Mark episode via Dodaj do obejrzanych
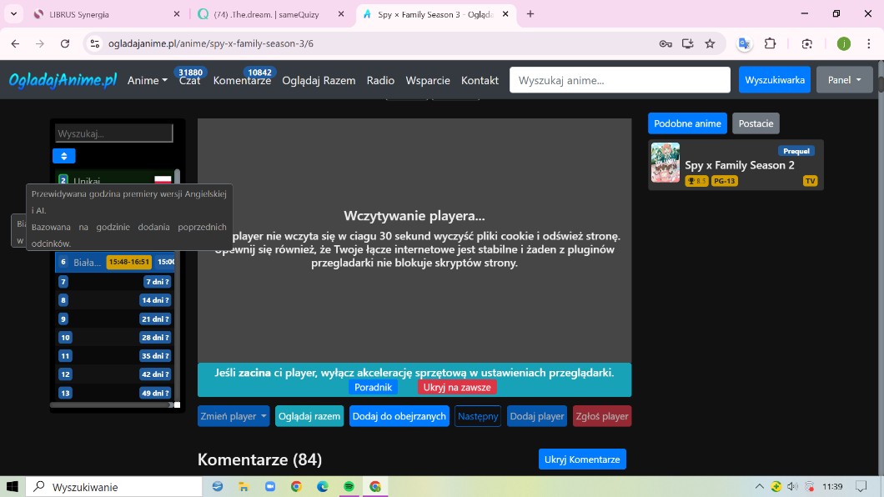 [399, 416]
